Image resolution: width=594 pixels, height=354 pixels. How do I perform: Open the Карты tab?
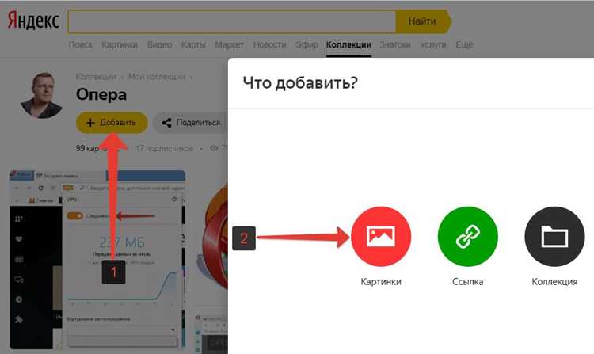click(x=193, y=44)
